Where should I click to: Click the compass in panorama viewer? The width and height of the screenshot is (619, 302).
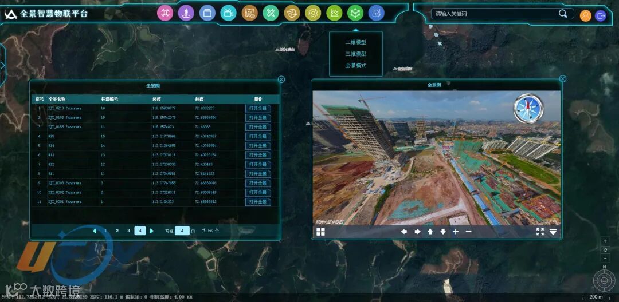click(528, 108)
